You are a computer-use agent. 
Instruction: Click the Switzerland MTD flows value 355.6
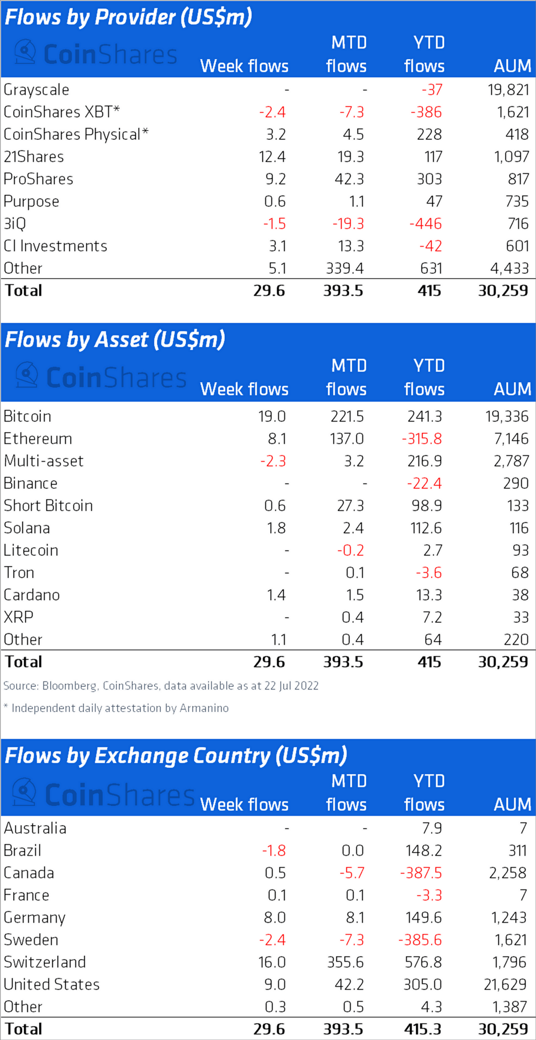click(x=345, y=962)
